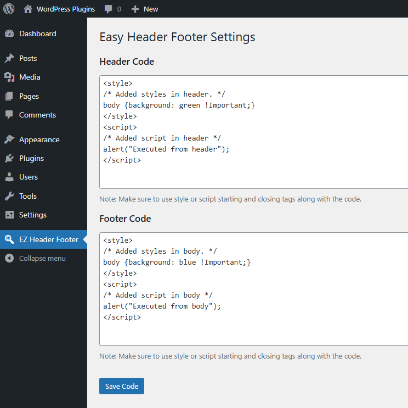408x408 pixels.
Task: Click the Plugins plug icon
Action: [9, 158]
